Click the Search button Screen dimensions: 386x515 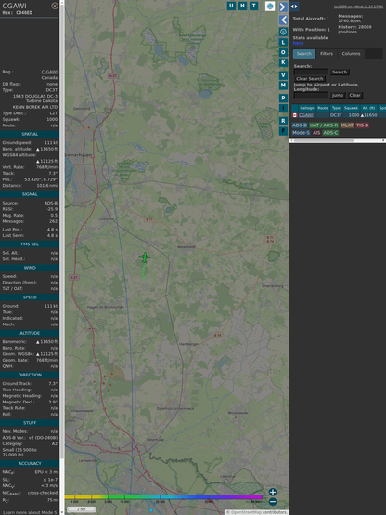pyautogui.click(x=340, y=72)
